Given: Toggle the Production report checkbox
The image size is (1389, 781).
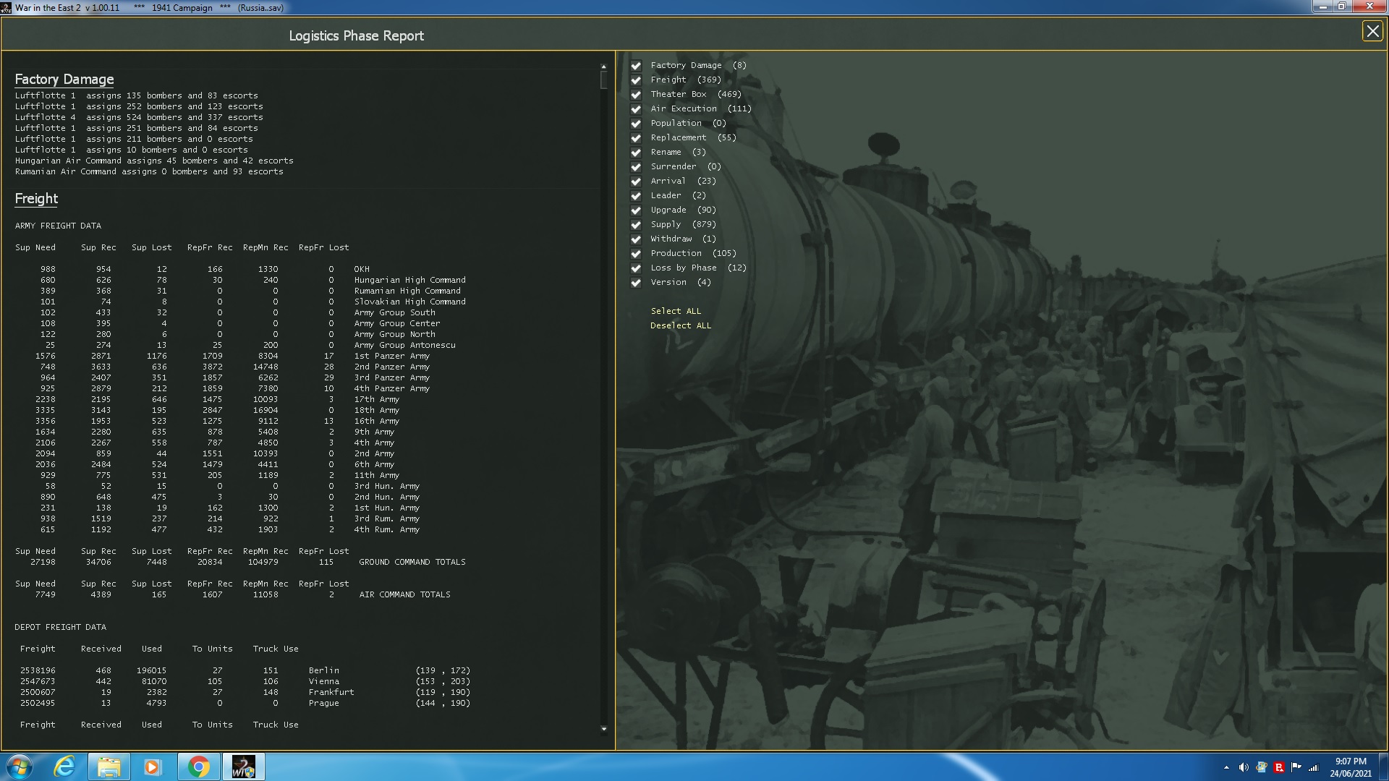Looking at the screenshot, I should (x=636, y=254).
